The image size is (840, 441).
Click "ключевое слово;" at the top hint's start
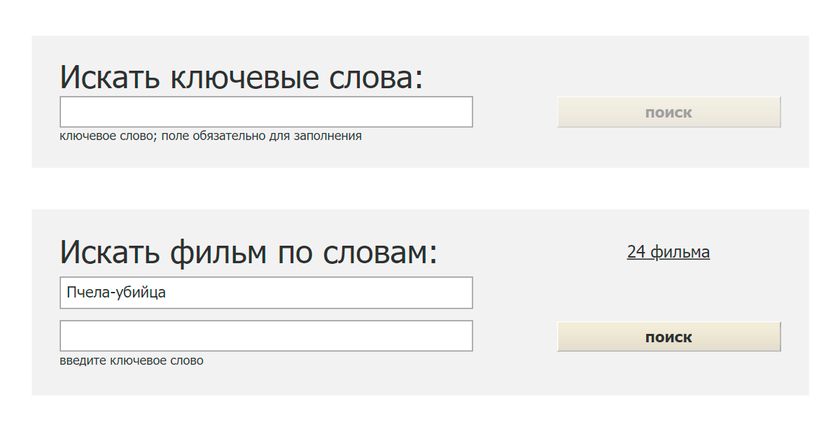(108, 136)
